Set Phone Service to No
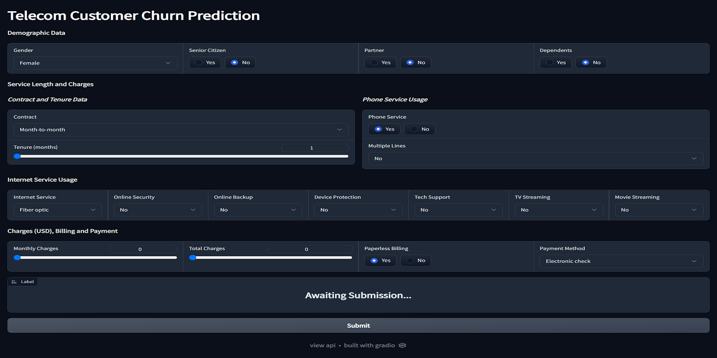 coord(419,129)
